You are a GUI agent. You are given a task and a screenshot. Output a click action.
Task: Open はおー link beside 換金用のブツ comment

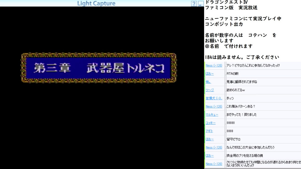click(210, 156)
